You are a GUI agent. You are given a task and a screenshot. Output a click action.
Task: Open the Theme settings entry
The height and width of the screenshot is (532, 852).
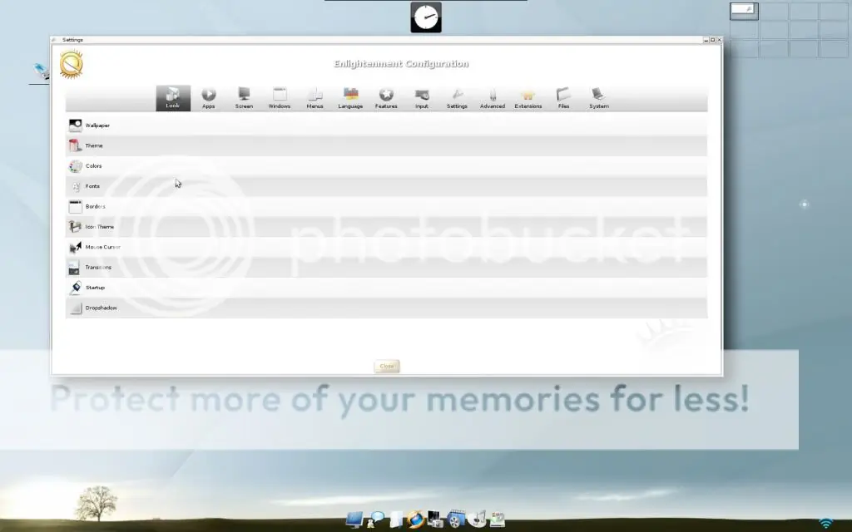386,145
